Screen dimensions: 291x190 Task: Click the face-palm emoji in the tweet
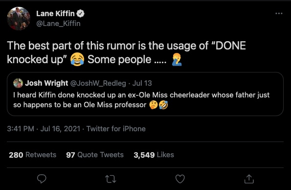177,59
